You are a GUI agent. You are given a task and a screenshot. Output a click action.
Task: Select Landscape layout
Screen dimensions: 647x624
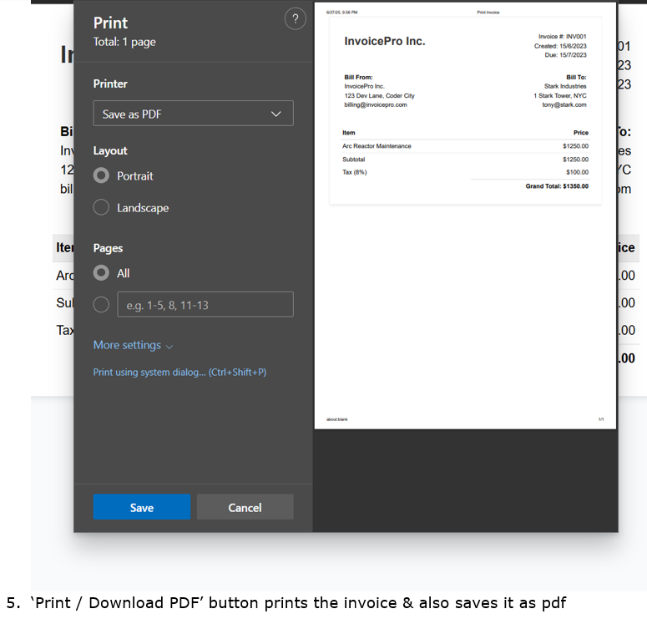[x=101, y=207]
